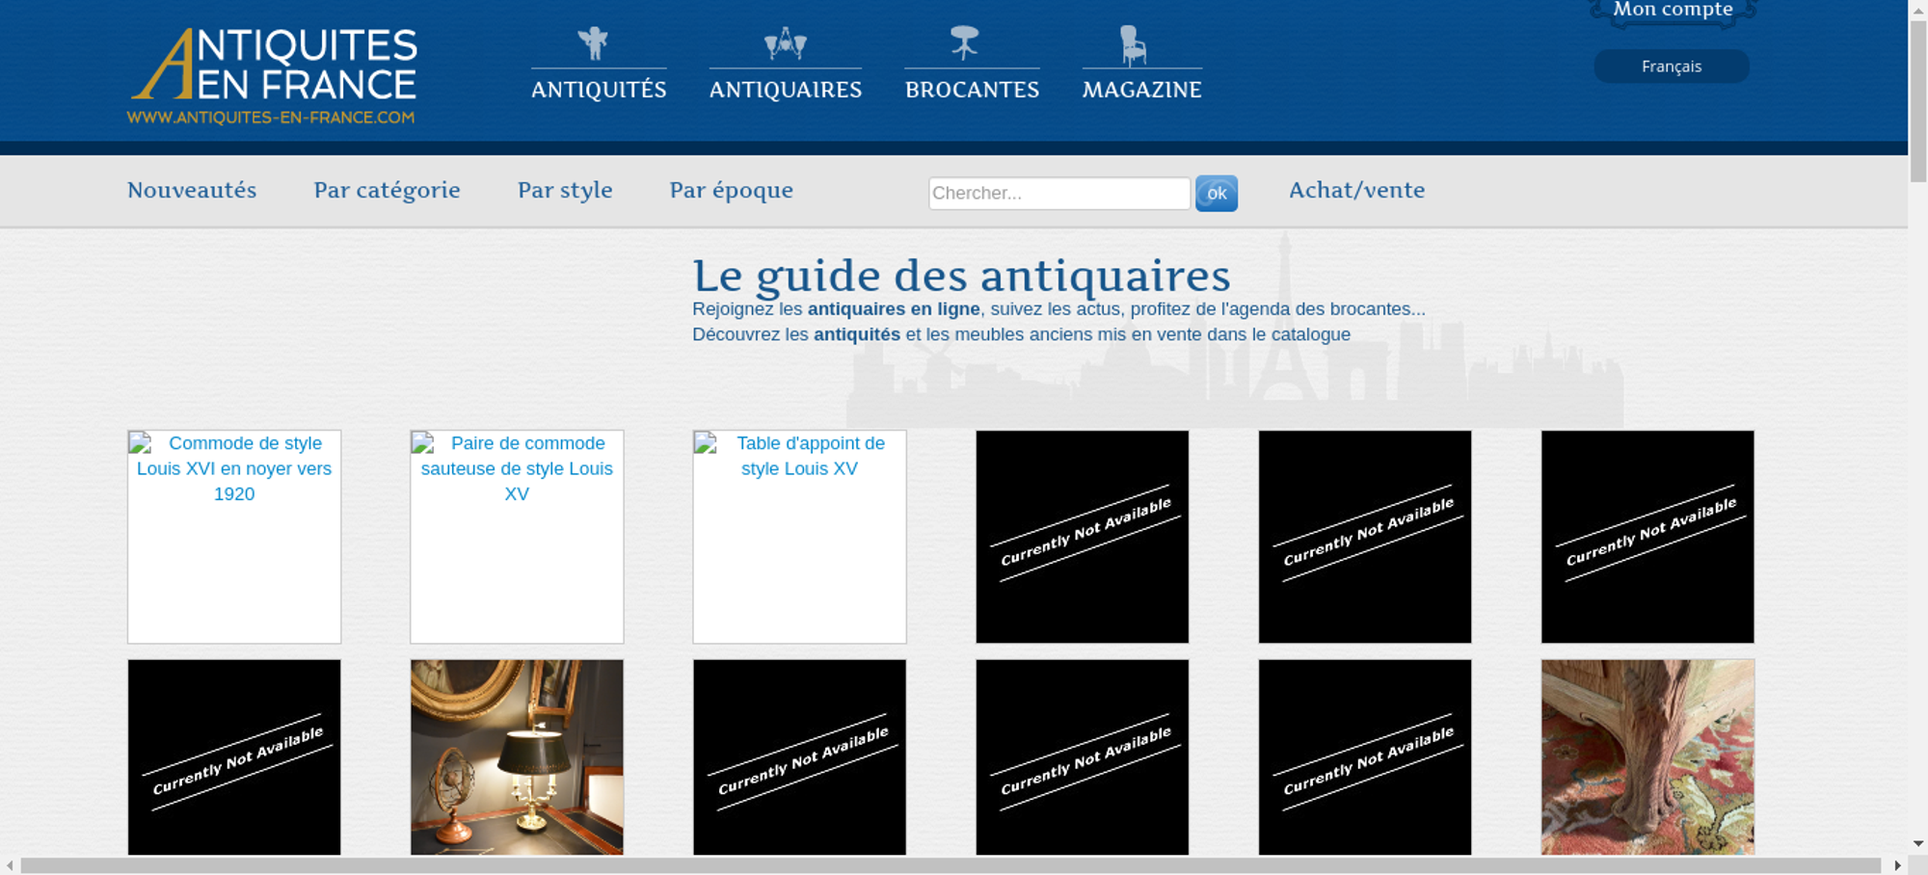Screen dimensions: 1928x875
Task: Open the carved wooden leg photo listing
Action: click(1647, 756)
